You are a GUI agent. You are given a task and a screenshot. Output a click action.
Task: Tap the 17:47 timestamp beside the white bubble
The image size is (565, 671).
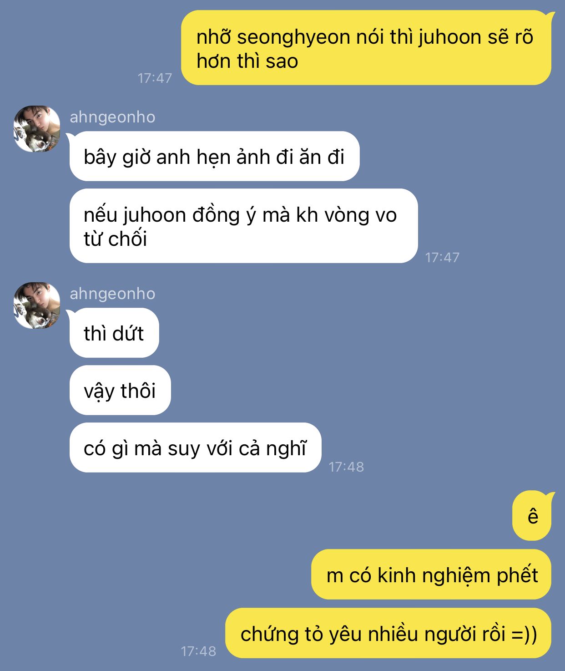point(442,258)
